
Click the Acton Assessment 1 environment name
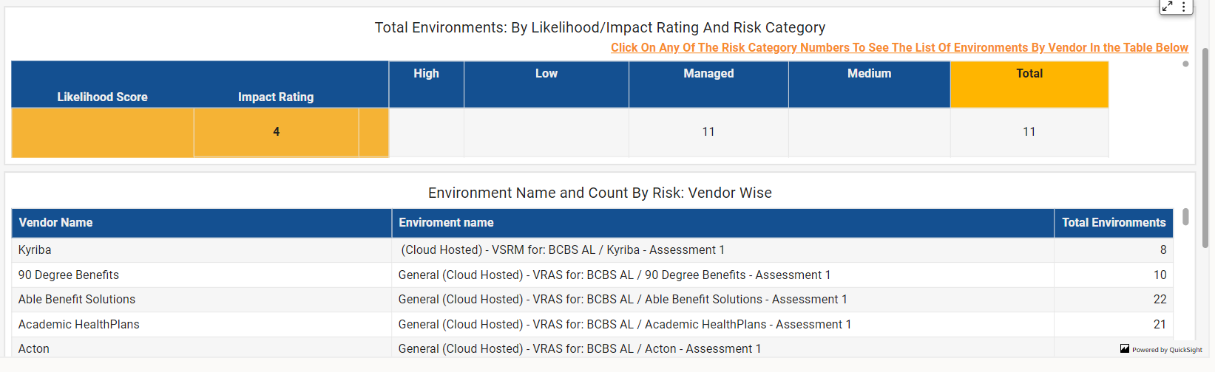click(579, 348)
